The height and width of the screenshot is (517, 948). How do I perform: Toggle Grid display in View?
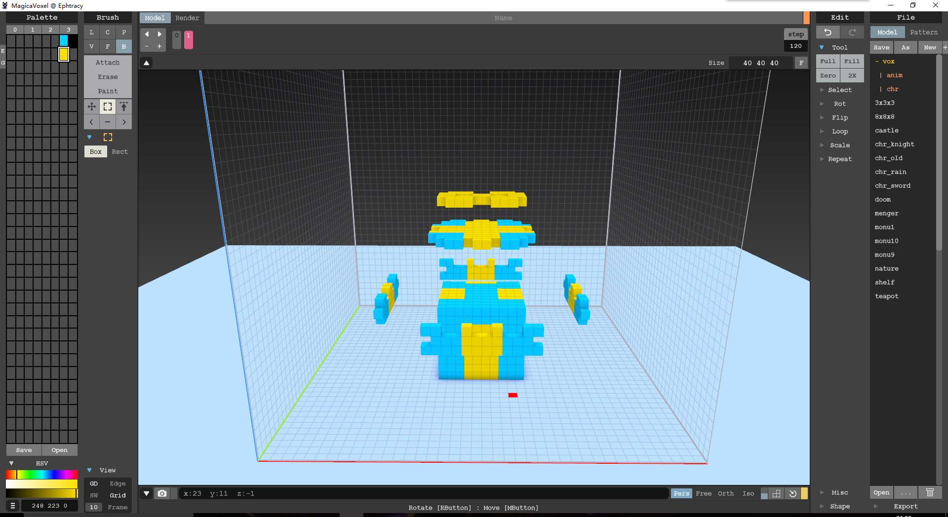pyautogui.click(x=118, y=495)
